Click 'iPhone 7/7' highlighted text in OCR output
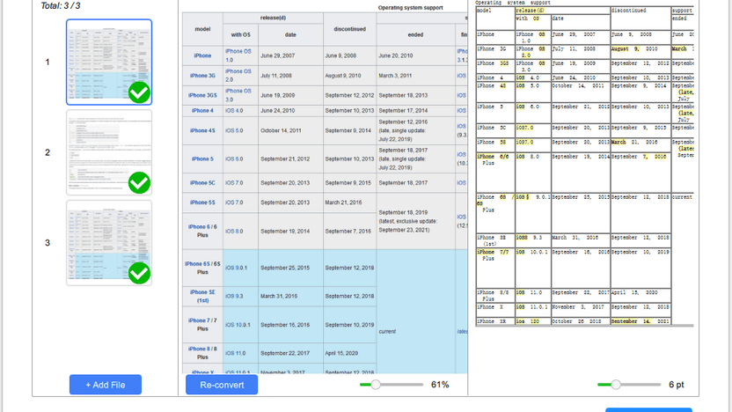 [x=493, y=252]
